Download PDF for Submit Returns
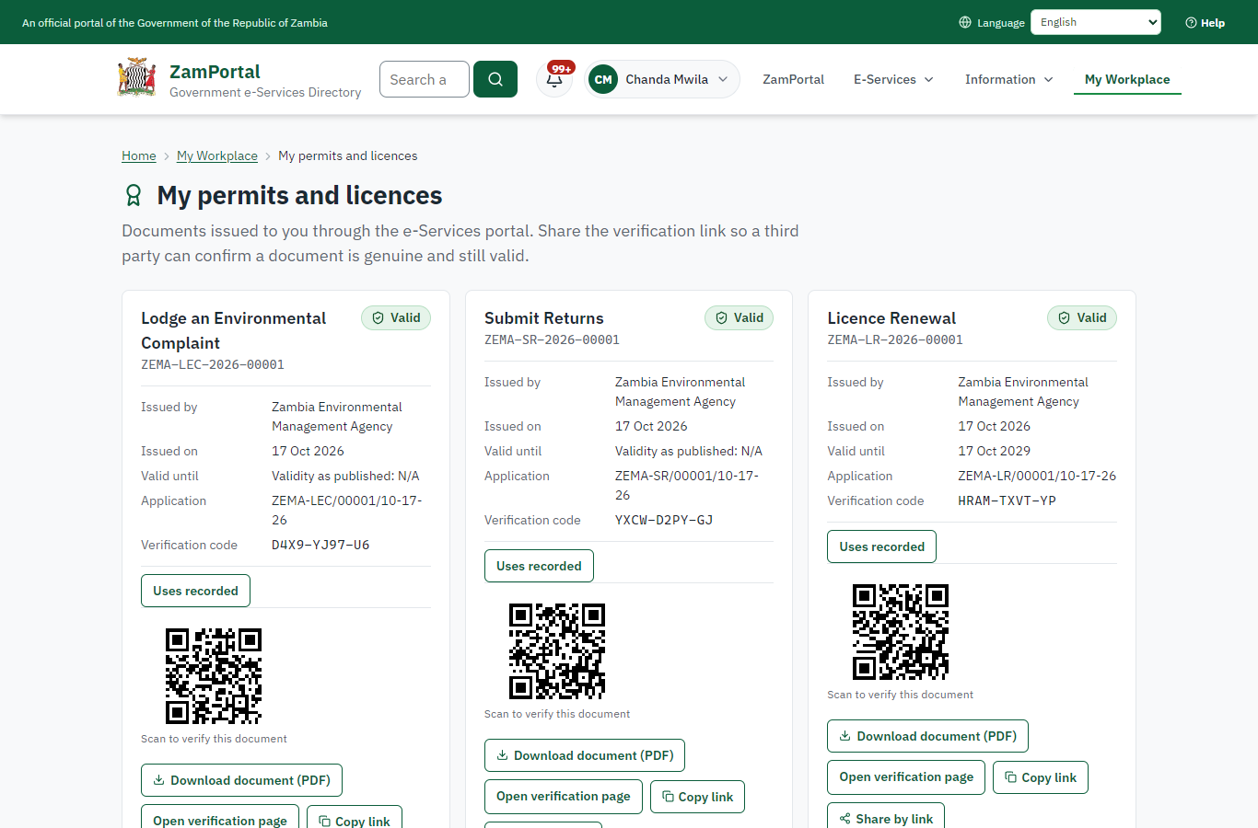1258x828 pixels. [x=585, y=755]
